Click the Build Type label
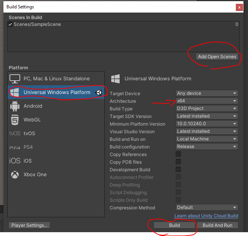Image resolution: width=248 pixels, height=236 pixels. tap(121, 109)
